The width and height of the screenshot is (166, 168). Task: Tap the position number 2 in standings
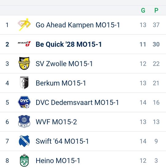pyautogui.click(x=7, y=44)
